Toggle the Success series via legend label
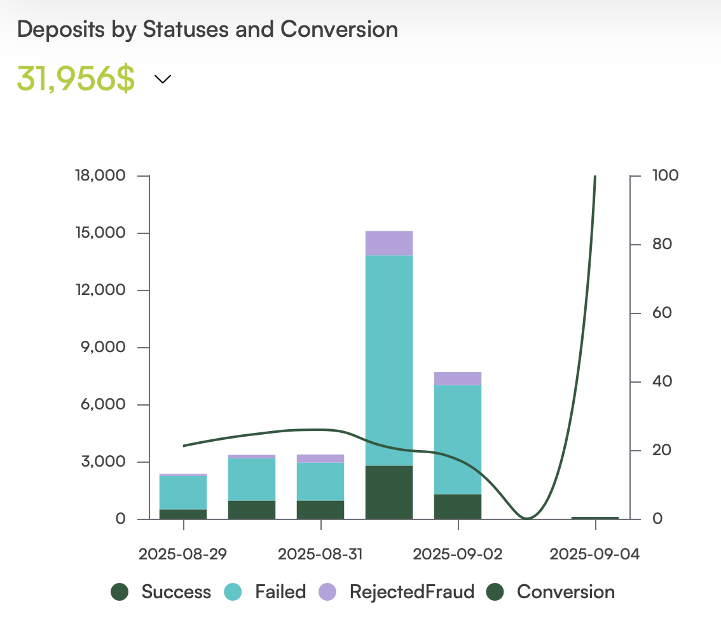721x623 pixels. tap(176, 592)
